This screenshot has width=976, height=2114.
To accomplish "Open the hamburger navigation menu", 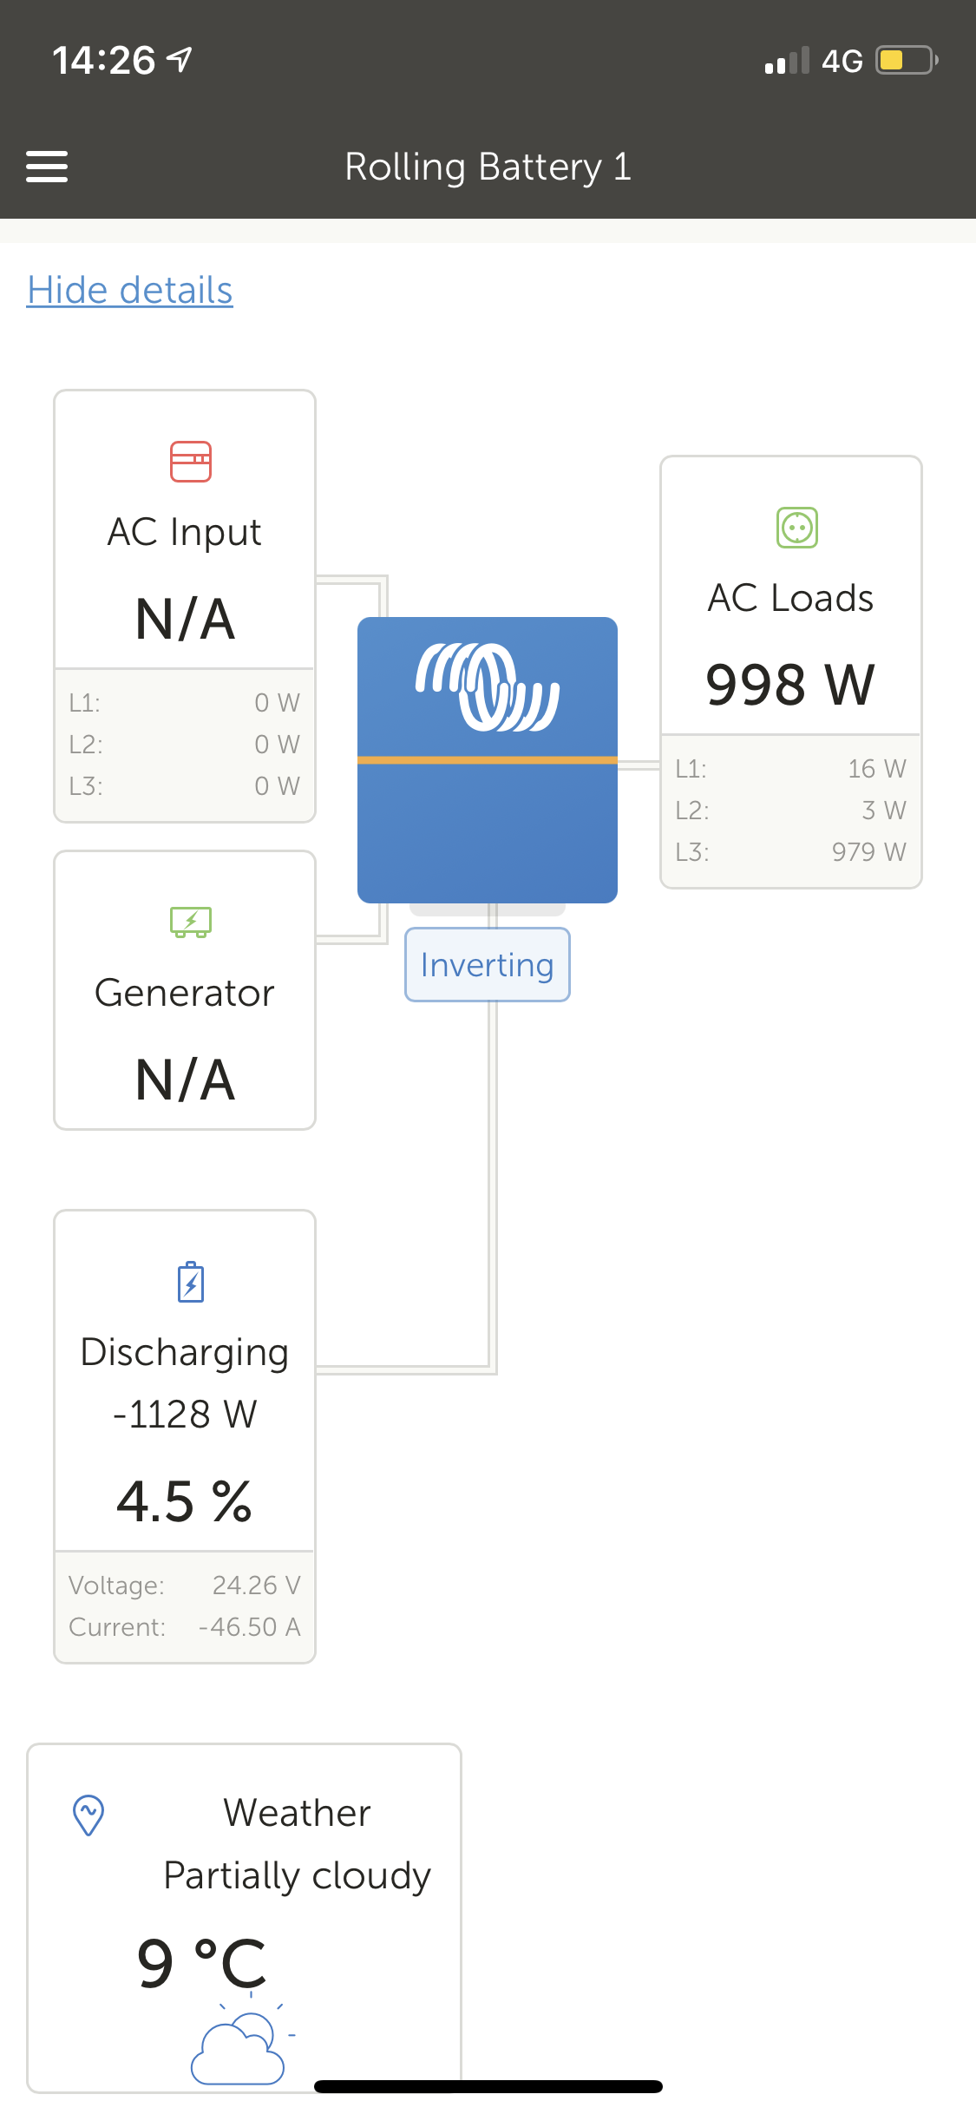I will (x=48, y=166).
